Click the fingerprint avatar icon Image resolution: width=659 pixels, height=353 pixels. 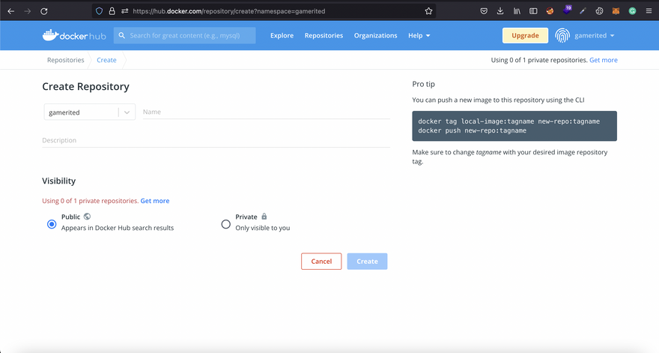562,35
